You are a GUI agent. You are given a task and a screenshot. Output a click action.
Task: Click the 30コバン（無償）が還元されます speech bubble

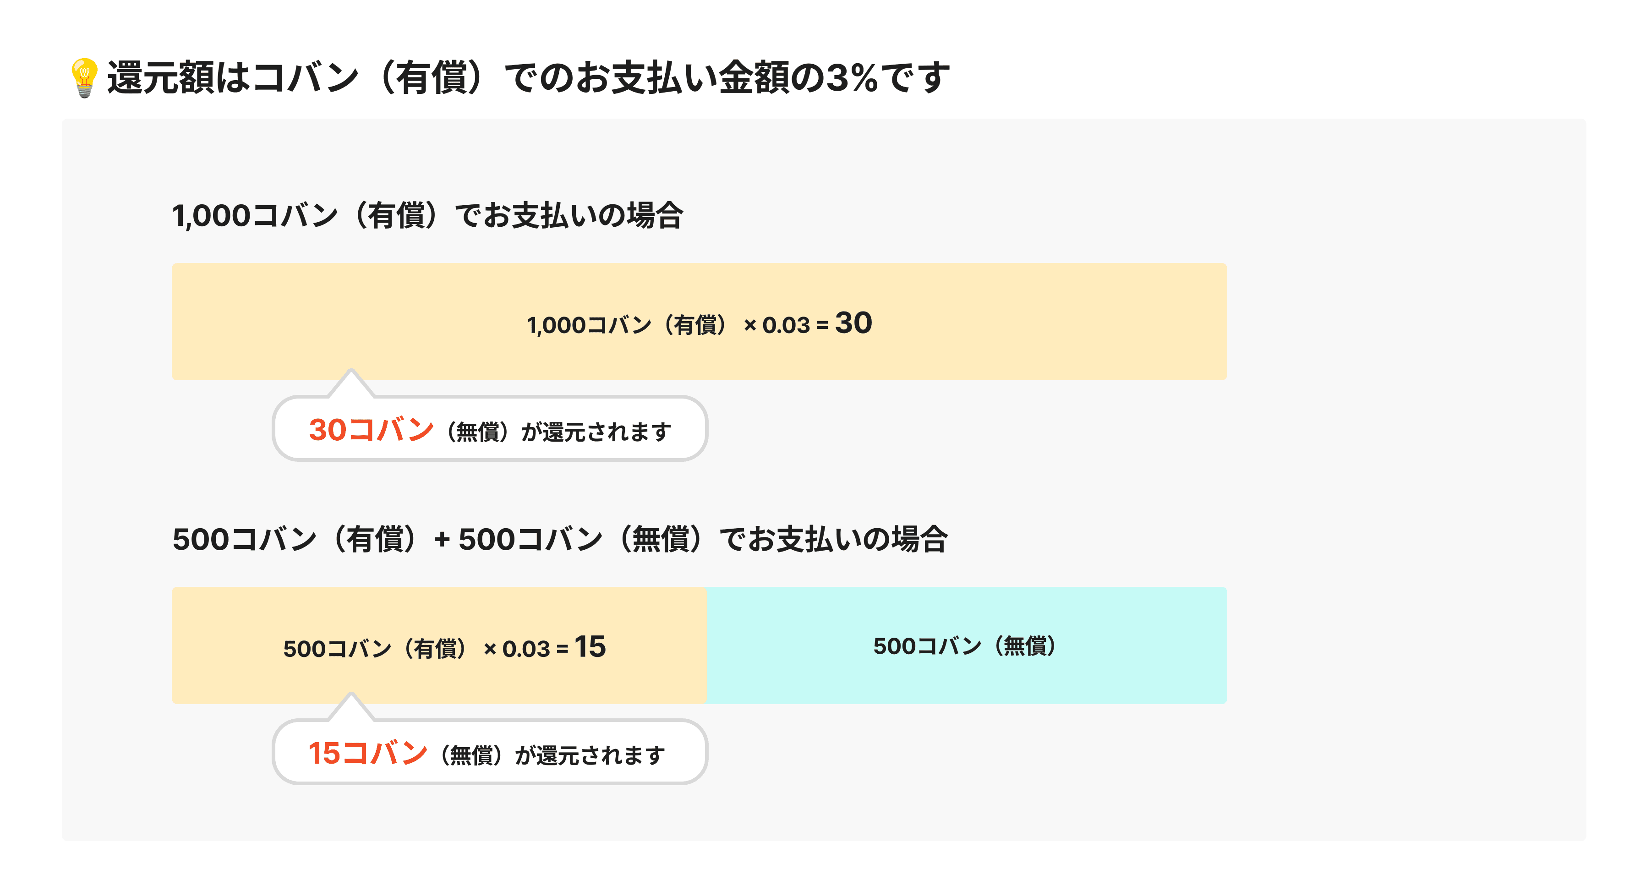pyautogui.click(x=490, y=429)
